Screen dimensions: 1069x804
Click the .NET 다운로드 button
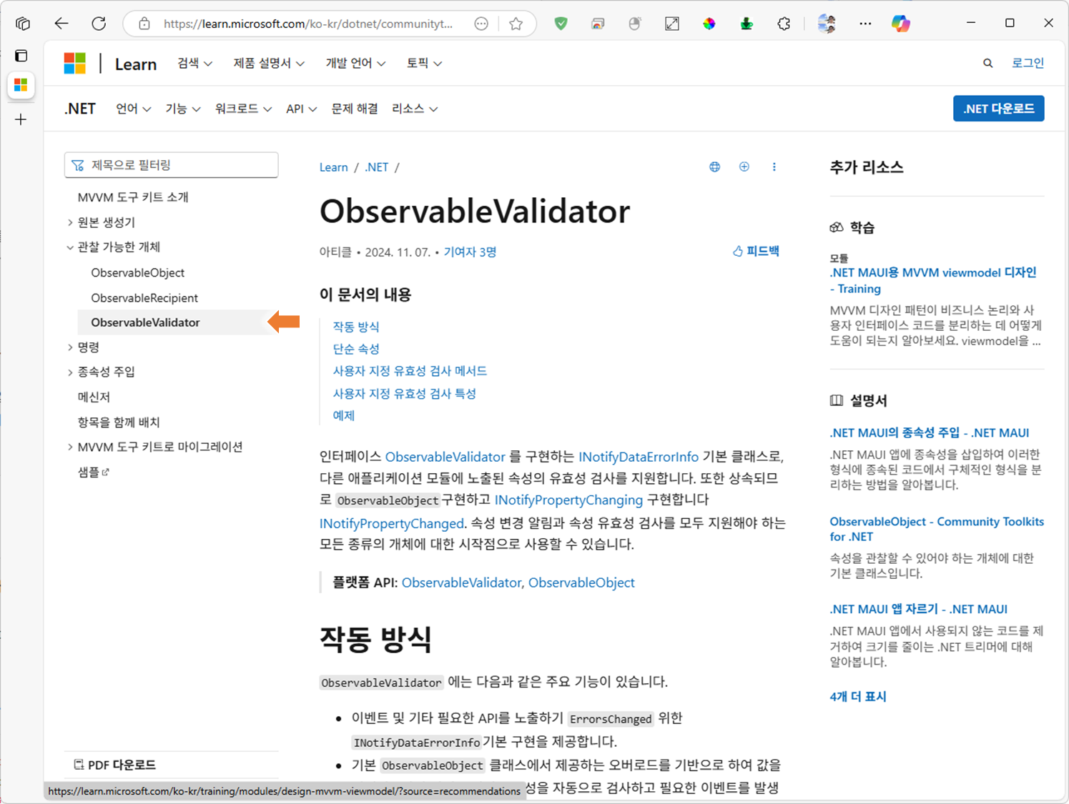(x=998, y=109)
